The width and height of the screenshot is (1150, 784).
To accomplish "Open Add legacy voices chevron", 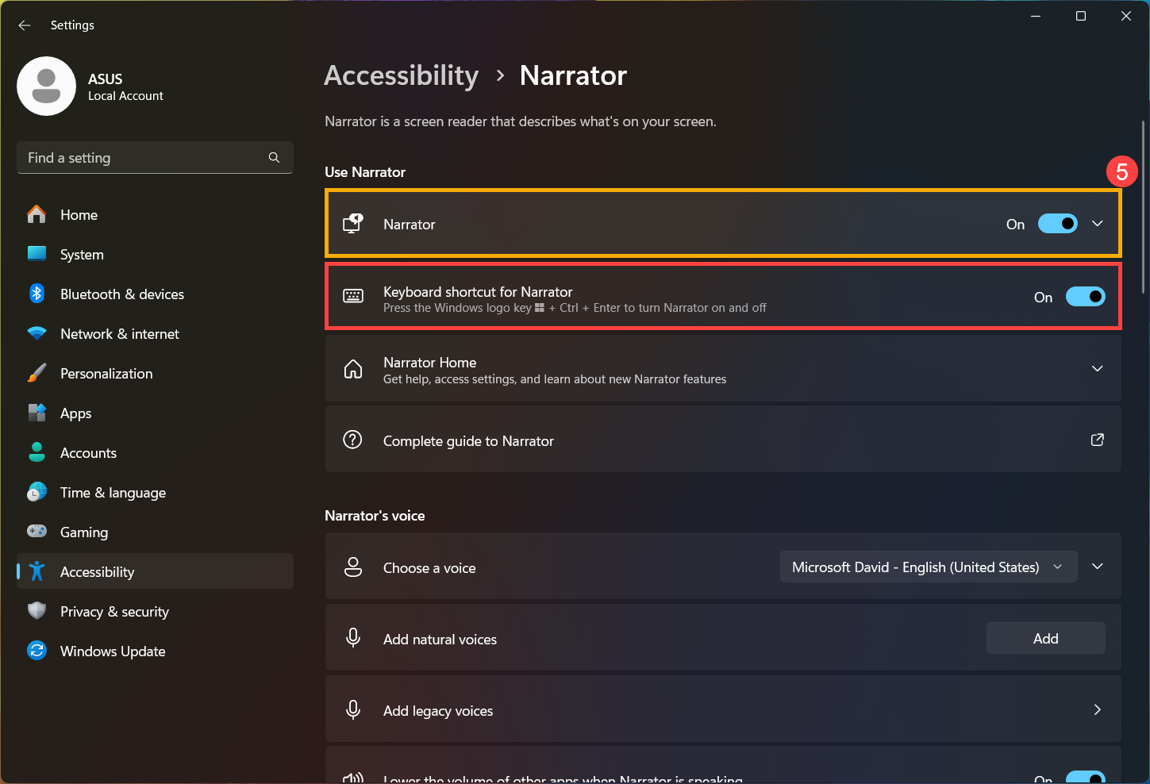I will coord(1098,709).
